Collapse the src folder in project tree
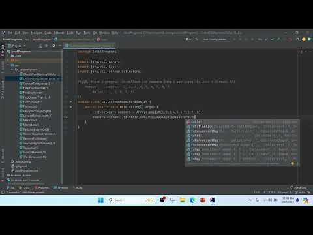 [8, 65]
